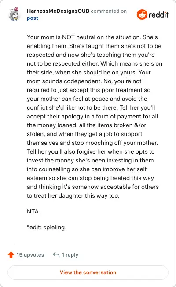Viewport: 176px width, 287px height.
Task: Click the capitalized word "NOT" in comment
Action: (68, 37)
